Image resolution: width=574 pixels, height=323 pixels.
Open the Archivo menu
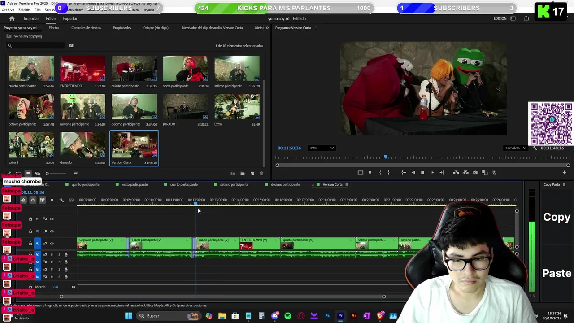[8, 10]
